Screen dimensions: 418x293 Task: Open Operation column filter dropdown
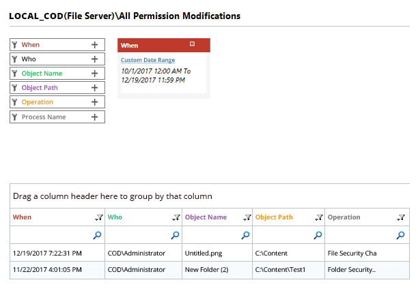click(401, 217)
